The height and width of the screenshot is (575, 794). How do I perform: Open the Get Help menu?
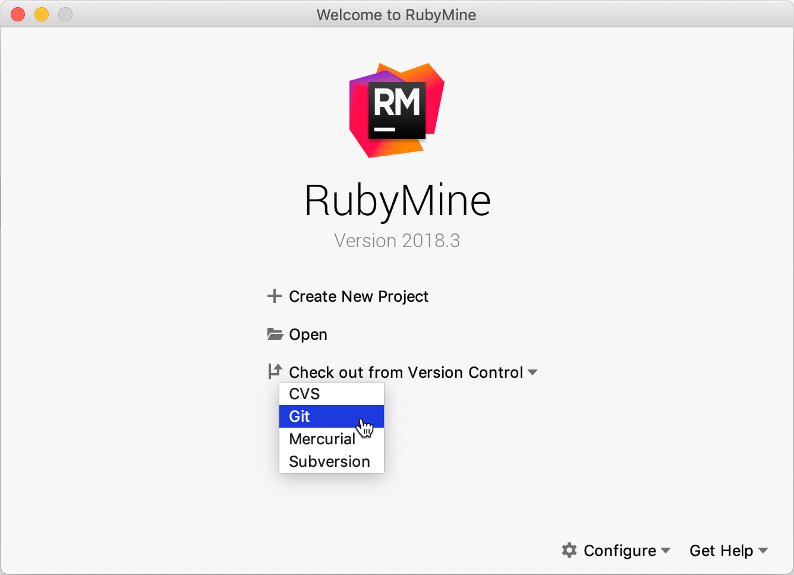tap(721, 551)
